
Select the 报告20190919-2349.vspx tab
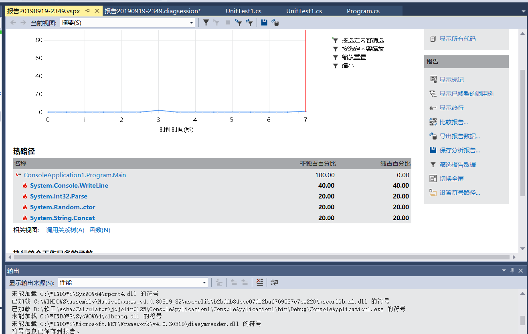coord(43,11)
